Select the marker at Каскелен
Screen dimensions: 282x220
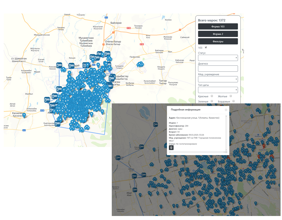point(24,115)
